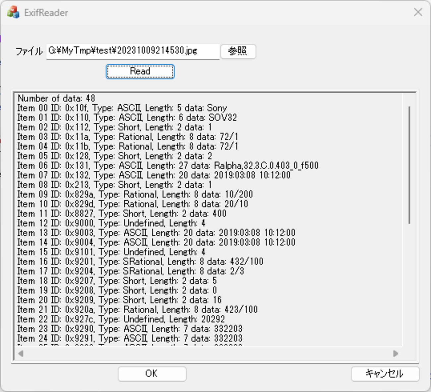Select Item 15 line with ID 0x9101

click(111, 252)
